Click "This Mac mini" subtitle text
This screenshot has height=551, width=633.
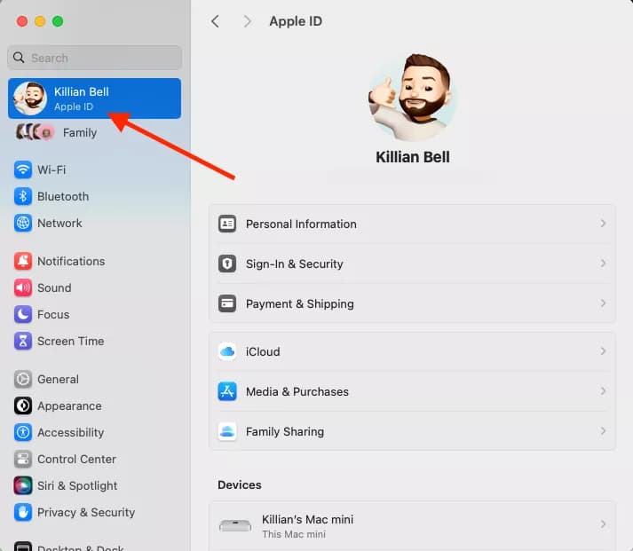(x=294, y=534)
